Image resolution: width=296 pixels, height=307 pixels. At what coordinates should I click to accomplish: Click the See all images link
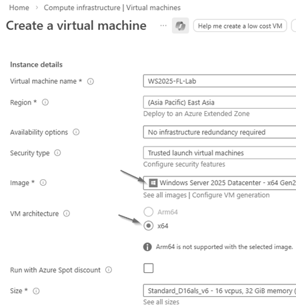coord(165,195)
